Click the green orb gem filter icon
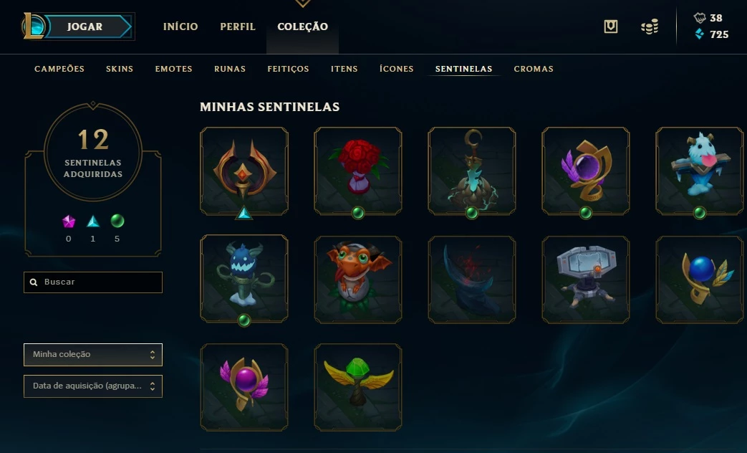 coord(117,221)
